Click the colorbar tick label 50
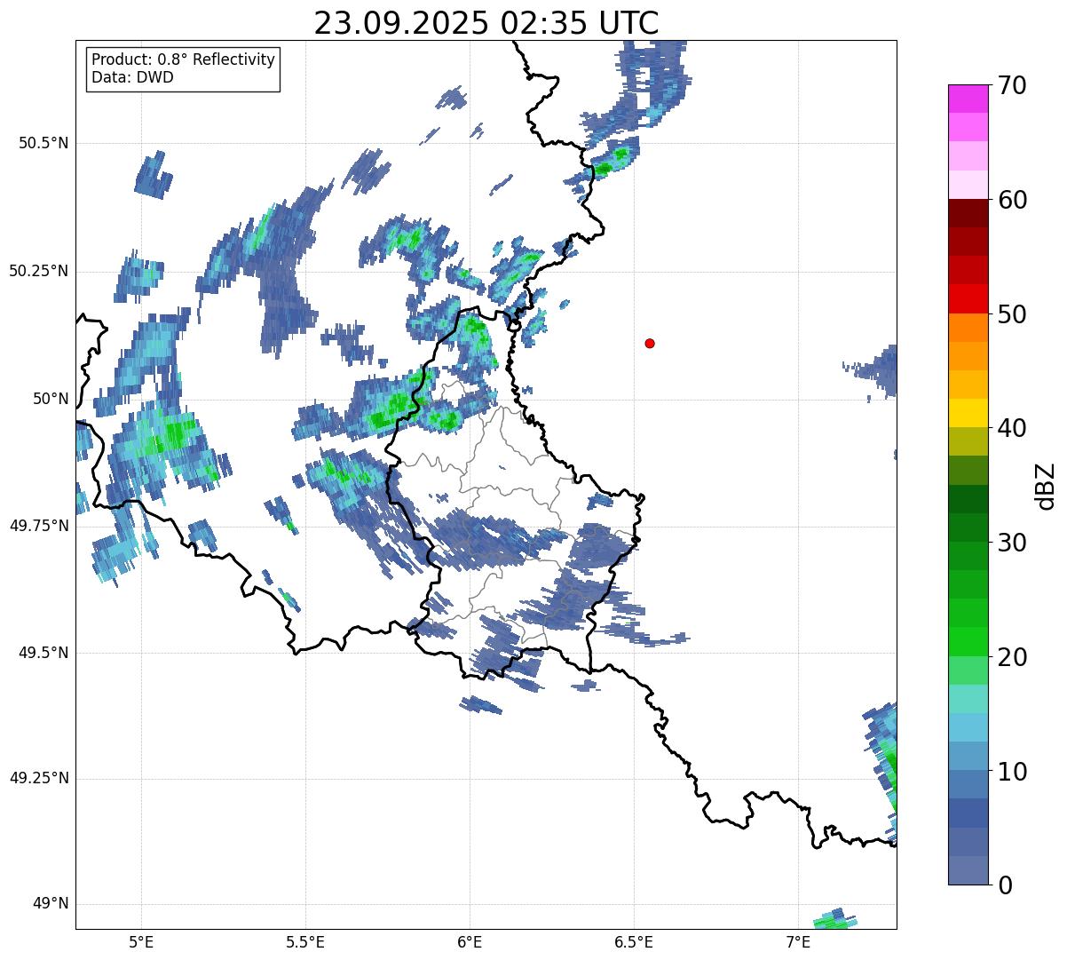Viewport: 1067px width, 960px height. [x=1011, y=314]
